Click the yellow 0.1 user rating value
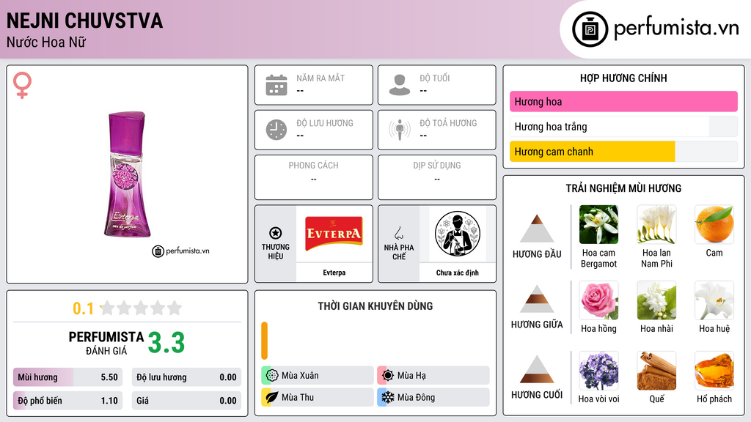The width and height of the screenshot is (751, 422). coord(84,308)
